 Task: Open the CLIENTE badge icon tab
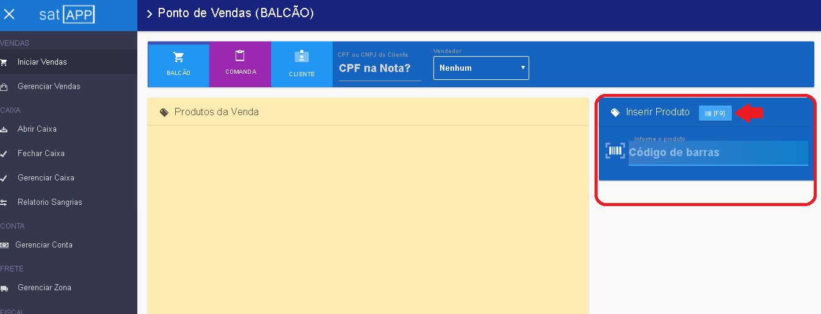(302, 57)
